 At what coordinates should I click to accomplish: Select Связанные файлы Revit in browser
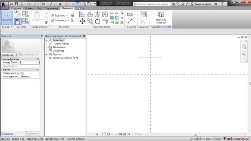[65, 58]
